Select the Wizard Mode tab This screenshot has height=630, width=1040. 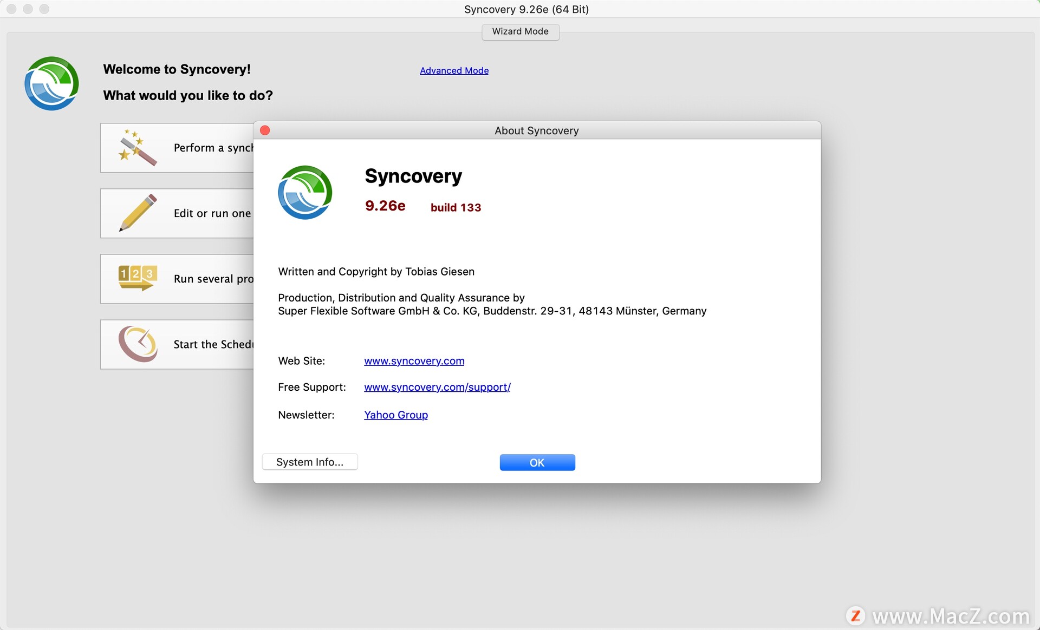(520, 31)
